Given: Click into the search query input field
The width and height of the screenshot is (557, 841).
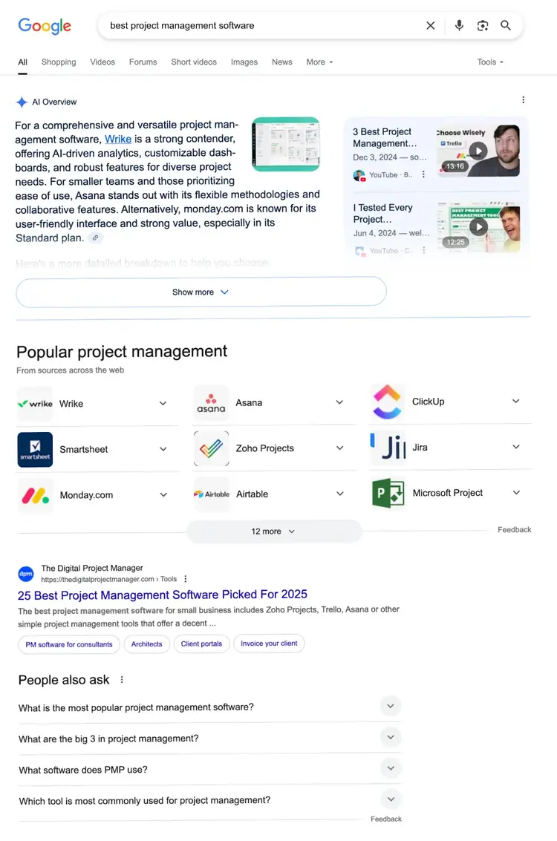Looking at the screenshot, I should 263,25.
